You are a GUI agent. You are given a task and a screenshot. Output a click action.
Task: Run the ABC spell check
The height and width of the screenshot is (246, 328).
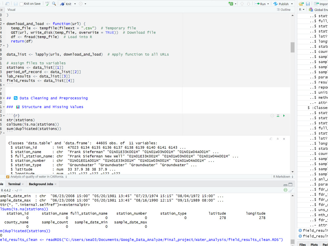point(48,4)
